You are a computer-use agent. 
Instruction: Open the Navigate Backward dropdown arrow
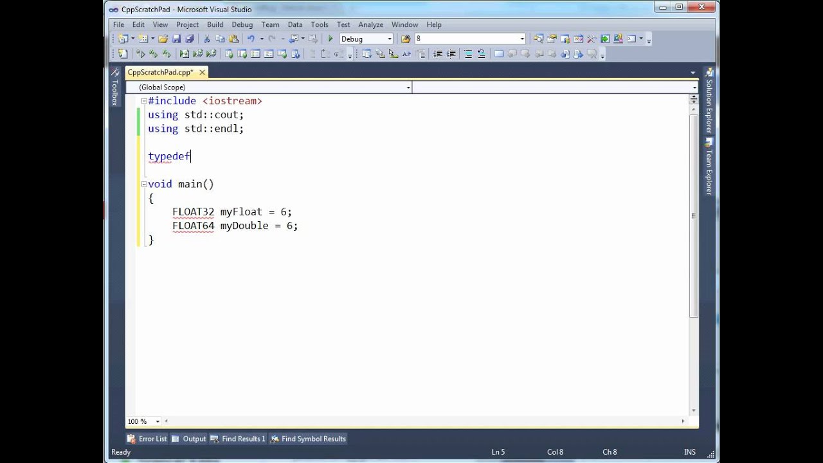[x=302, y=39]
